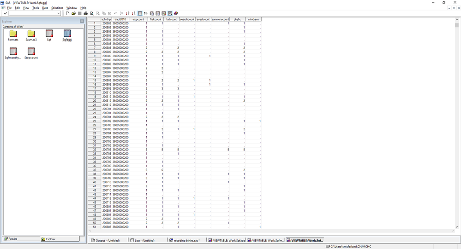
Task: Click the tract2010 column header
Action: tap(120, 19)
